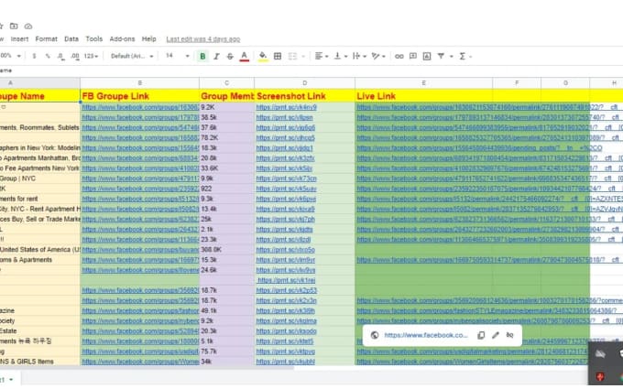Screen dimensions: 623x389
Task: Select the 'Live Link' header cell
Action: pyautogui.click(x=423, y=96)
